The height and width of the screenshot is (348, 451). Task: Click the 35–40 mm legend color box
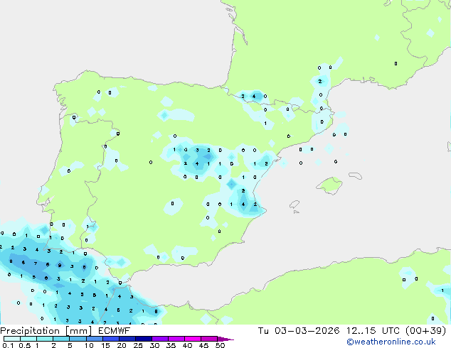(176, 339)
